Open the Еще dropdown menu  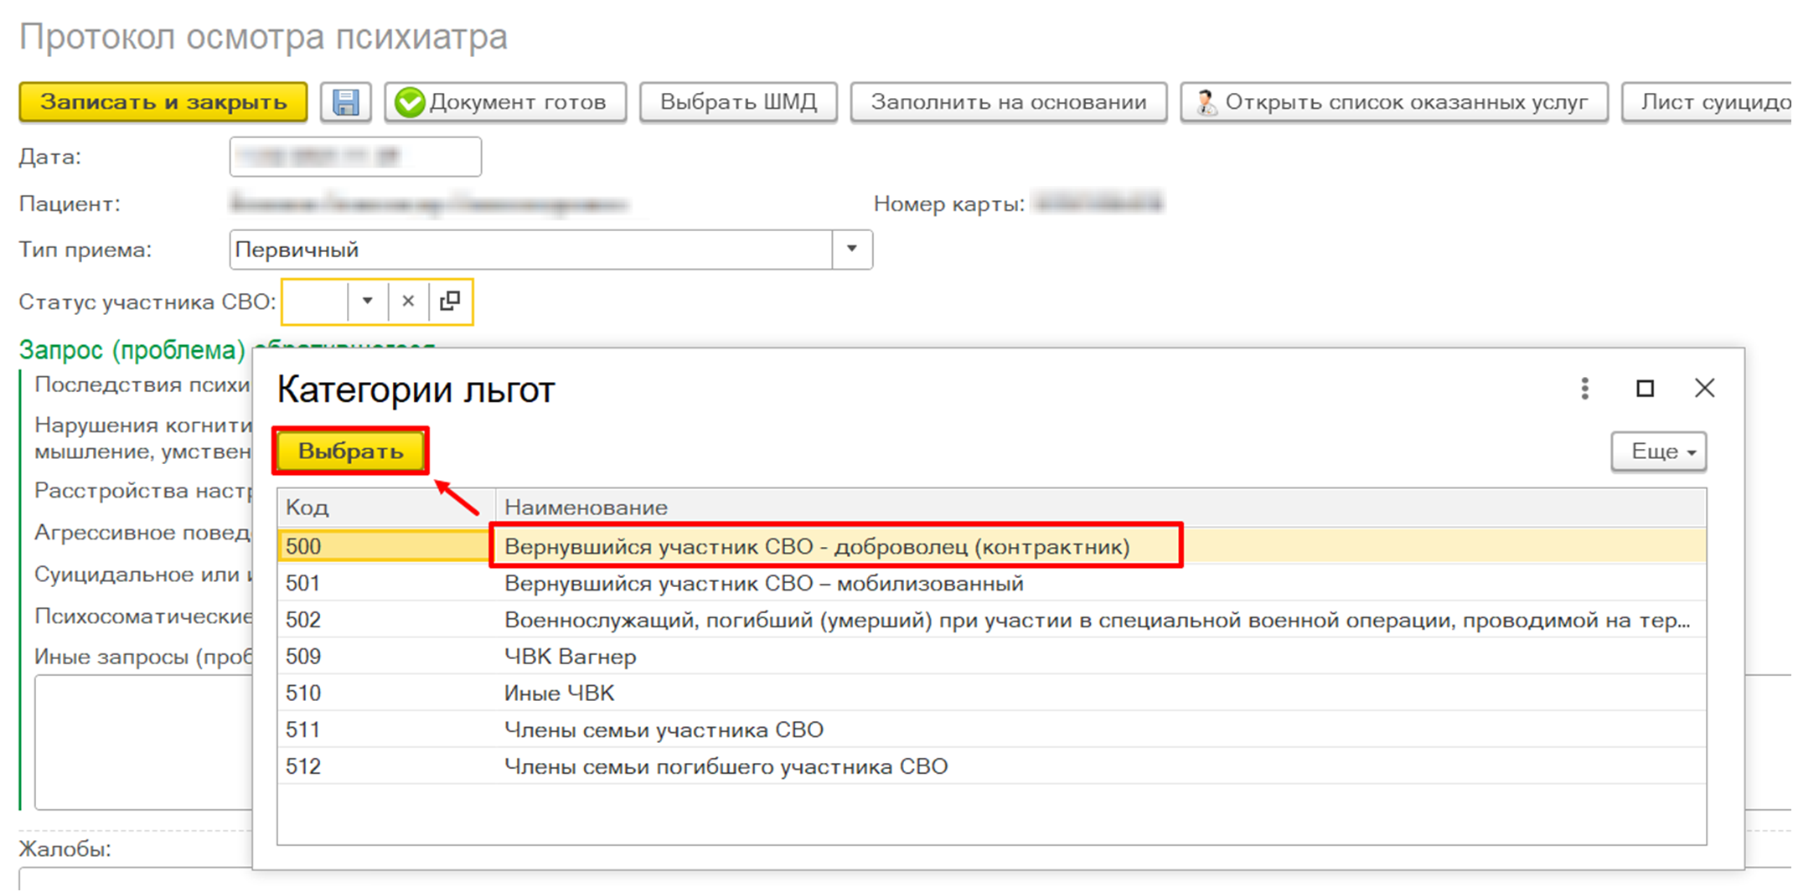coord(1658,451)
